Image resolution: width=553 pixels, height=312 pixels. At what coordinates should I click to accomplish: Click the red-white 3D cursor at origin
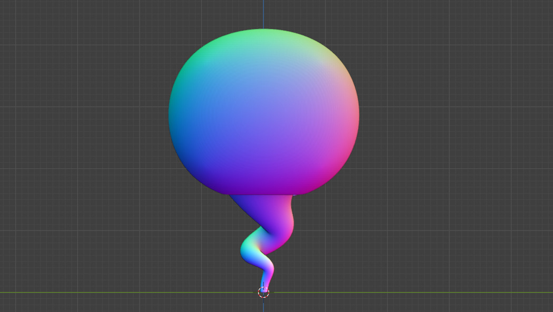click(x=263, y=292)
